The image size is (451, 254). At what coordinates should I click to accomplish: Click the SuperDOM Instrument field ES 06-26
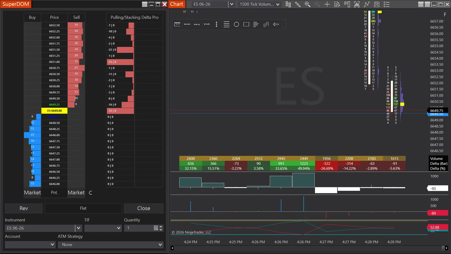[40, 228]
